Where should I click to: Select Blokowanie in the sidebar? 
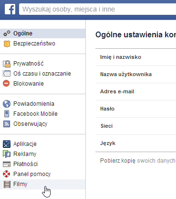point(42,84)
